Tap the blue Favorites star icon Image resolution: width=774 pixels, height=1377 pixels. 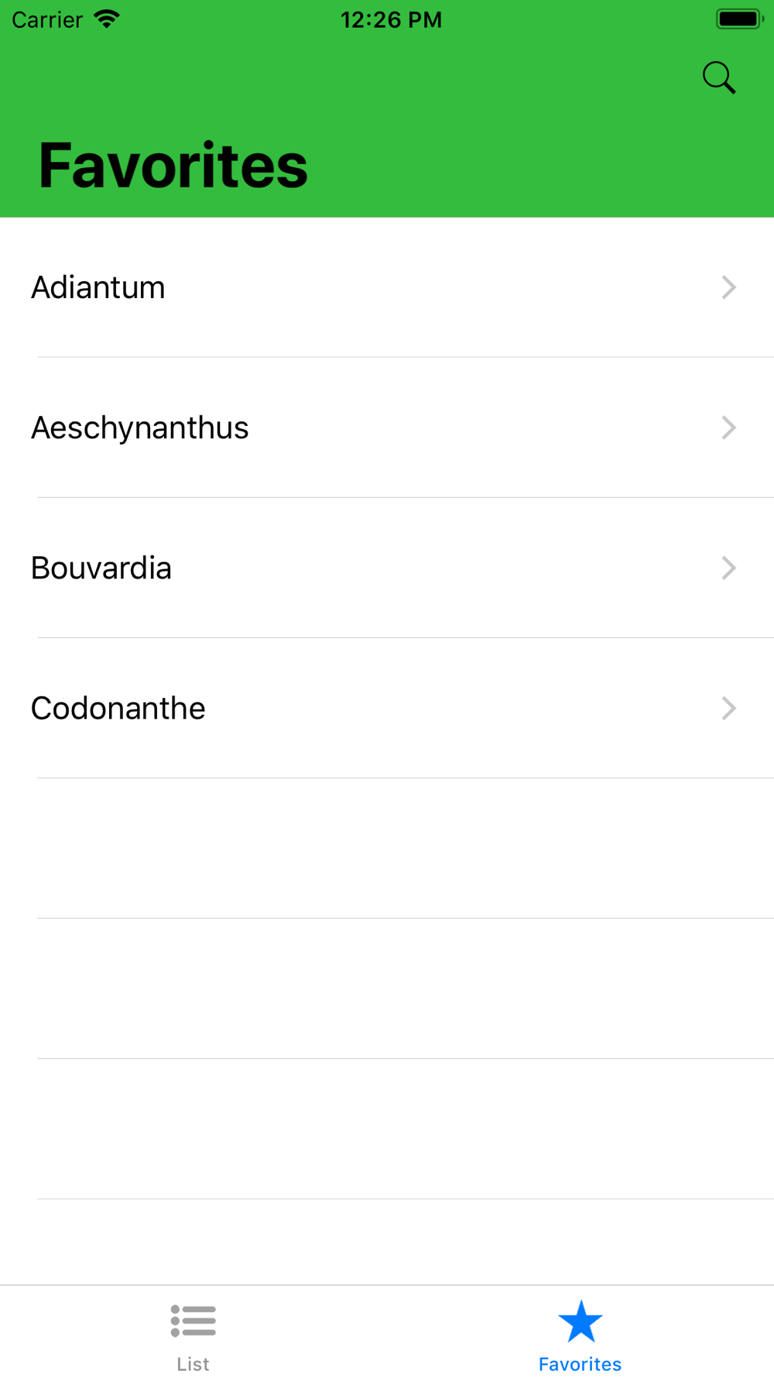click(580, 1321)
